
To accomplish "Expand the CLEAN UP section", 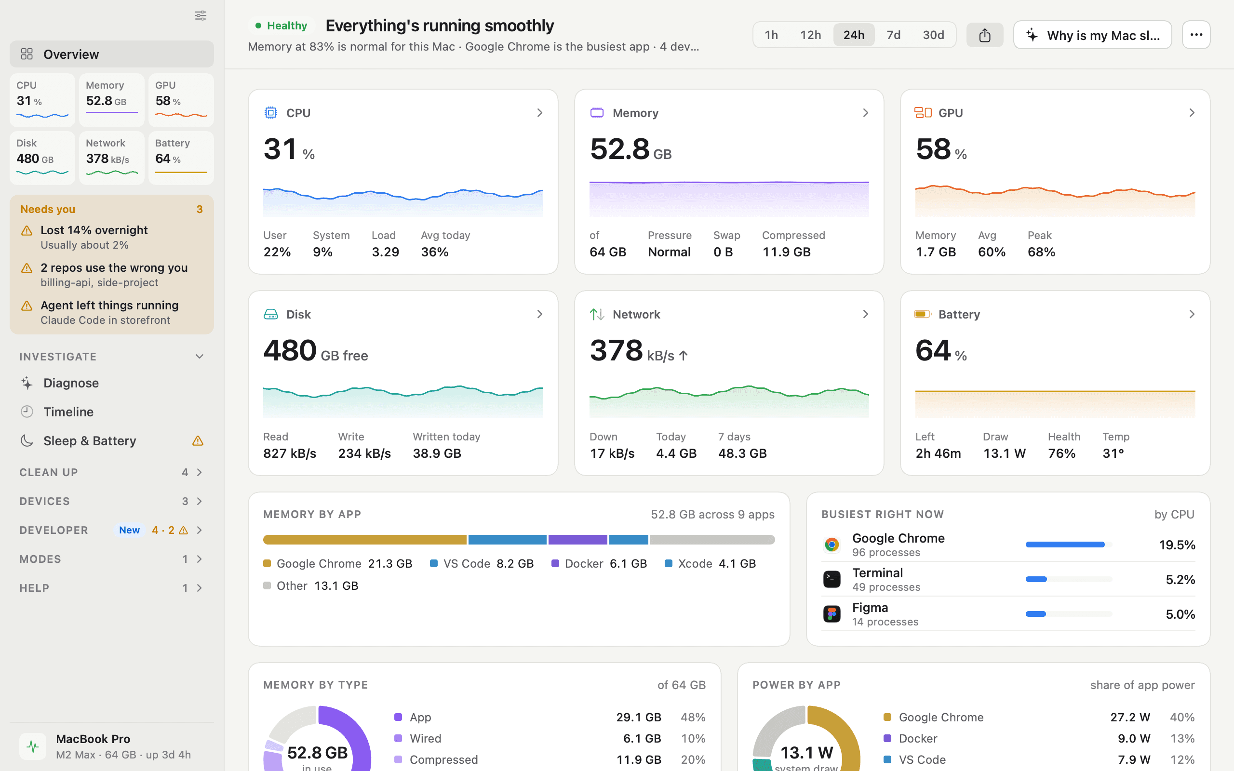I will click(x=200, y=472).
